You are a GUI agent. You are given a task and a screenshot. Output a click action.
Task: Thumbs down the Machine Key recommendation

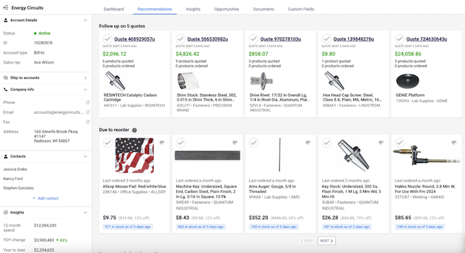tap(235, 142)
